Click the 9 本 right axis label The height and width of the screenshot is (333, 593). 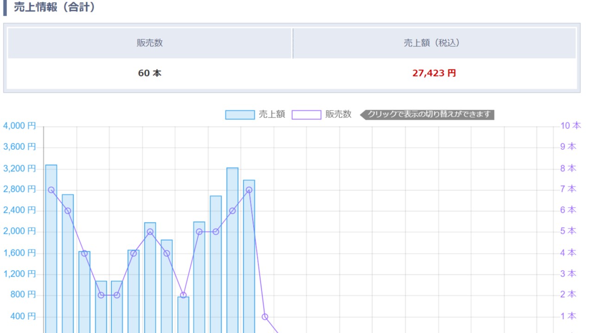click(568, 147)
